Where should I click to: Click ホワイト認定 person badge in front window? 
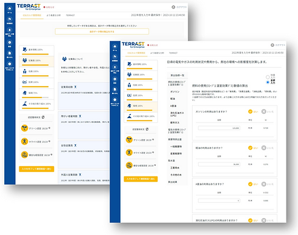coord(129,153)
